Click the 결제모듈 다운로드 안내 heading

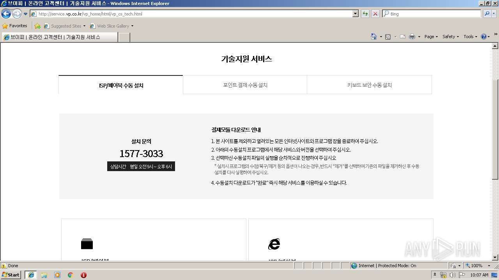pyautogui.click(x=236, y=130)
